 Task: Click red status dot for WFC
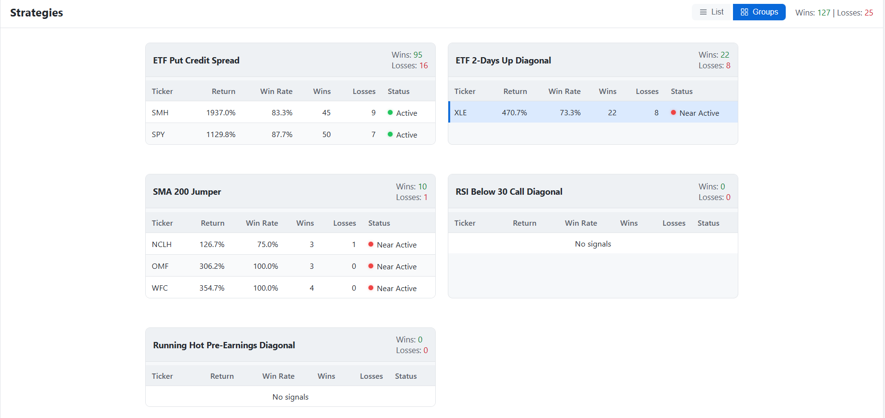tap(371, 288)
